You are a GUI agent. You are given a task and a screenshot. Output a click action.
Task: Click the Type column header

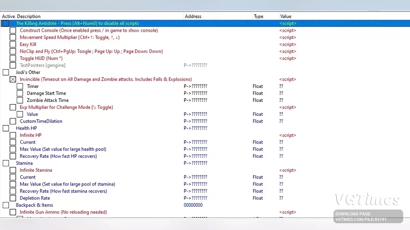(259, 16)
